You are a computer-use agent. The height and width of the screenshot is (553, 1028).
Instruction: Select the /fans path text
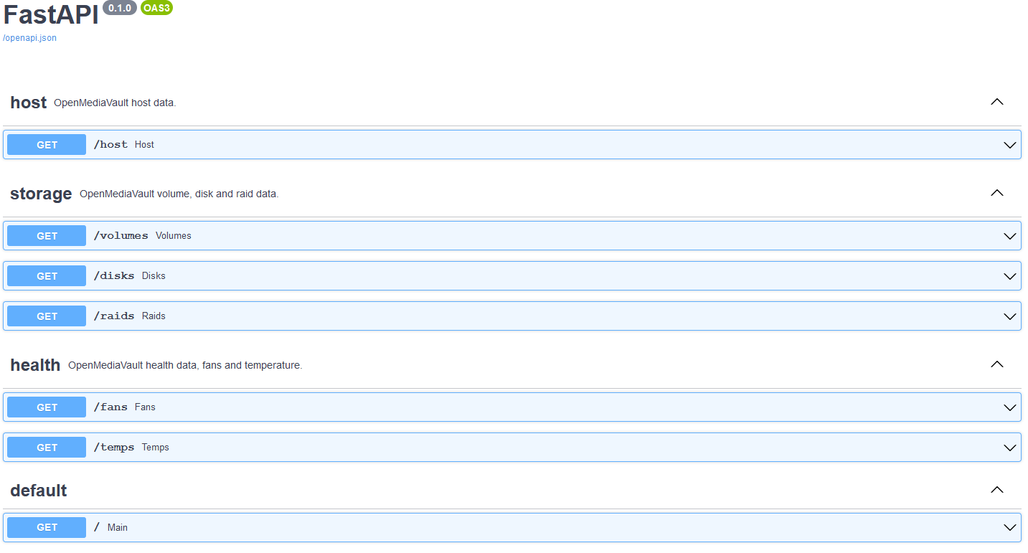(110, 407)
